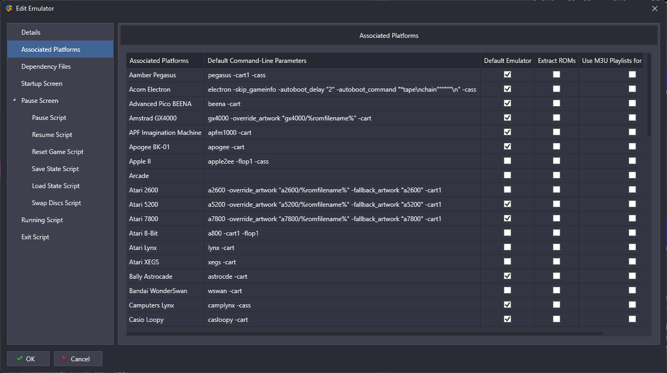Edit the Acorn Electron command-line parameters
The image size is (667, 373).
click(342, 89)
